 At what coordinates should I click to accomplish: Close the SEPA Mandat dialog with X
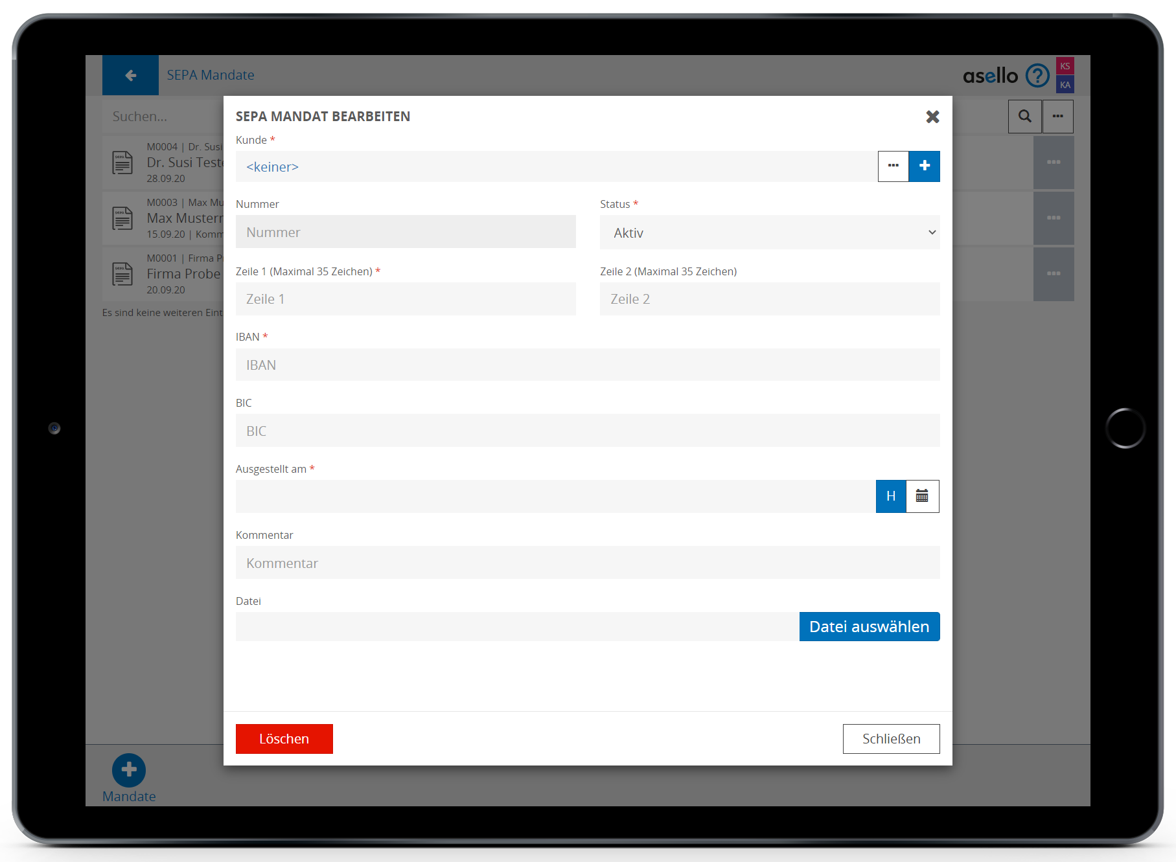pos(932,117)
